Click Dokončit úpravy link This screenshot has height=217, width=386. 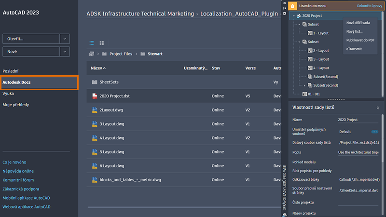[x=369, y=6]
